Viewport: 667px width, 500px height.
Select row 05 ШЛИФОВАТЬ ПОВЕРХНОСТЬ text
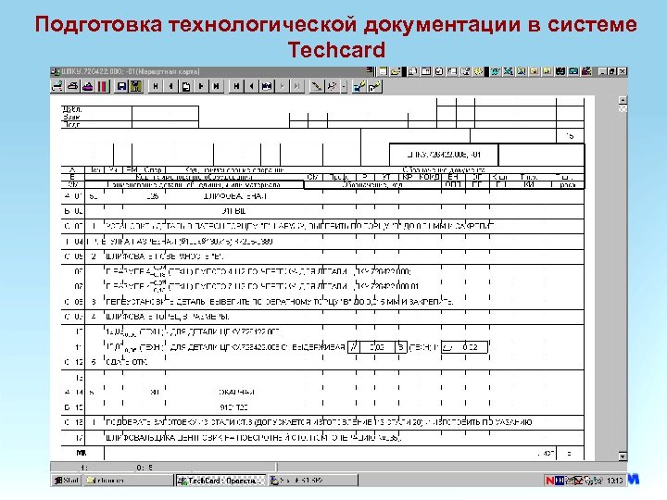tap(163, 256)
